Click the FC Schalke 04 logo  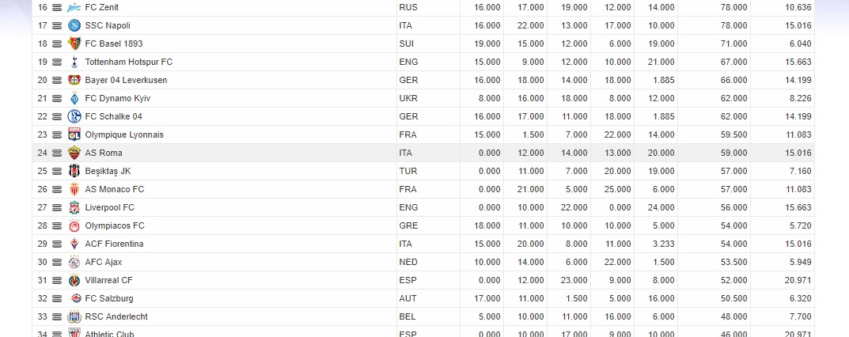(74, 116)
